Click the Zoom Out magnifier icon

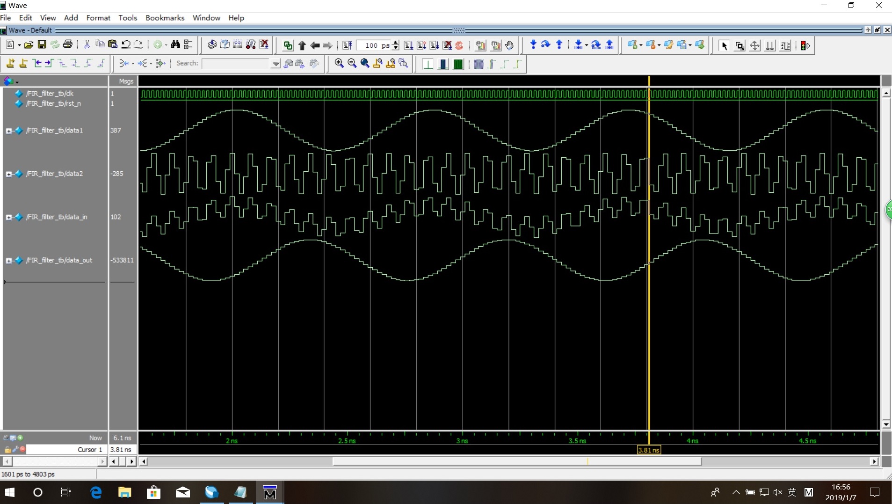click(x=352, y=63)
